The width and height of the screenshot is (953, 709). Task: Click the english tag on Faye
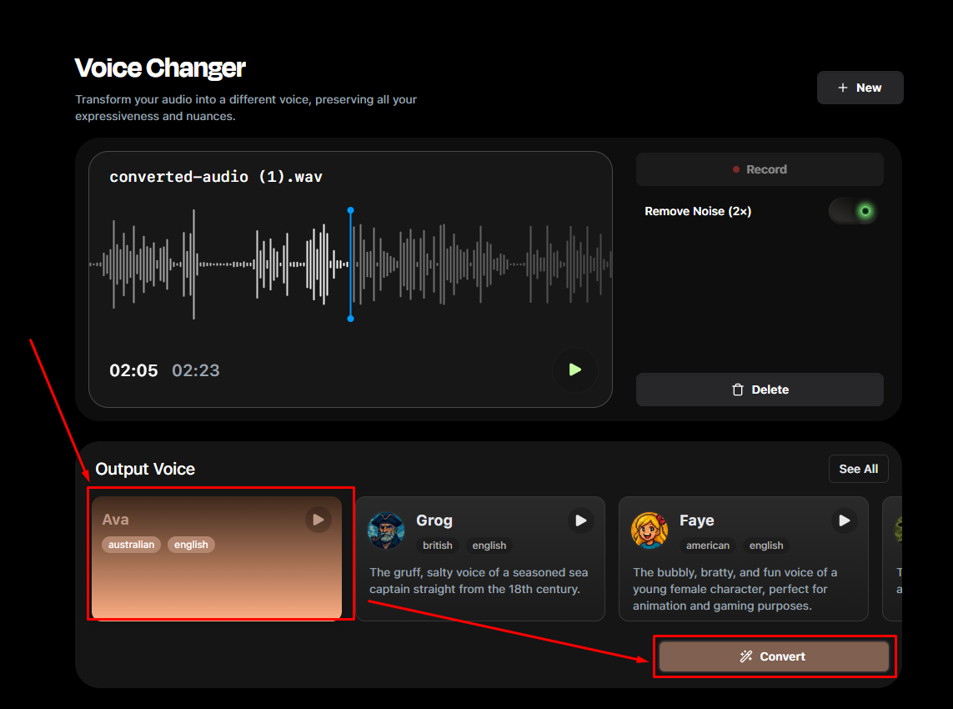tap(765, 546)
